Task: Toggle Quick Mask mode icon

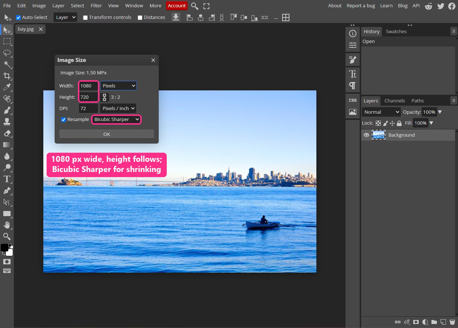Action: coord(7,262)
